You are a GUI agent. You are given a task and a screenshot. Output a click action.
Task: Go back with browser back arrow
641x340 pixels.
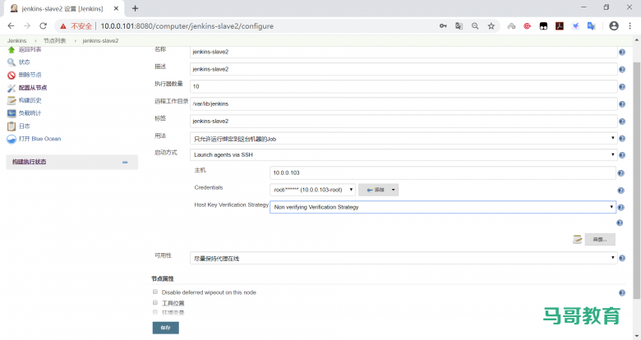pyautogui.click(x=11, y=25)
